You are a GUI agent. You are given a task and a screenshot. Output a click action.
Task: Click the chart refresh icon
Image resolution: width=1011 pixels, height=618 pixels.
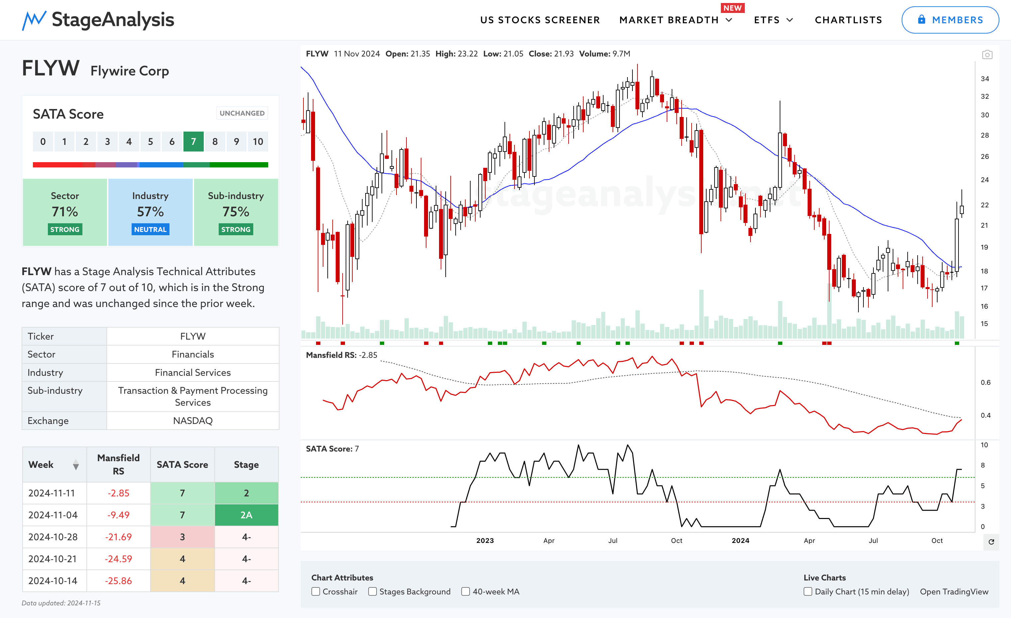coord(991,542)
